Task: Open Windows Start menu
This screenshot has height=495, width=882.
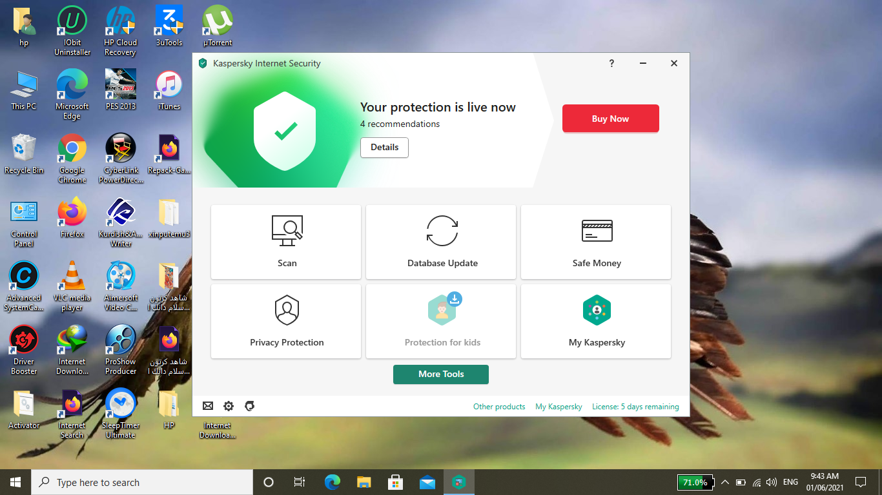Action: (15, 482)
